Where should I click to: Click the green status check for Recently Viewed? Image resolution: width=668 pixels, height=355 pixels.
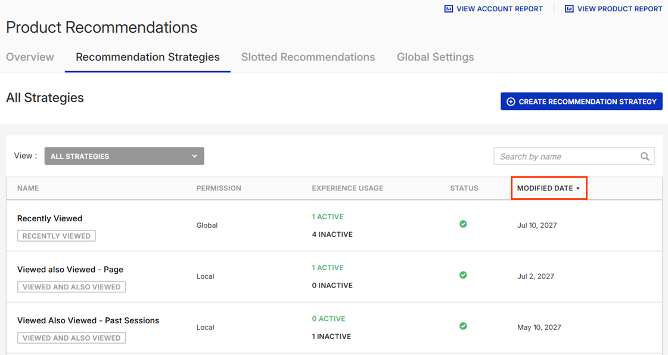click(463, 224)
